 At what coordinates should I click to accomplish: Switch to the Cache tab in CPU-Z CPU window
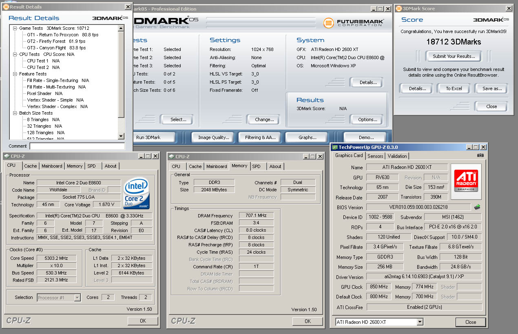(30, 166)
